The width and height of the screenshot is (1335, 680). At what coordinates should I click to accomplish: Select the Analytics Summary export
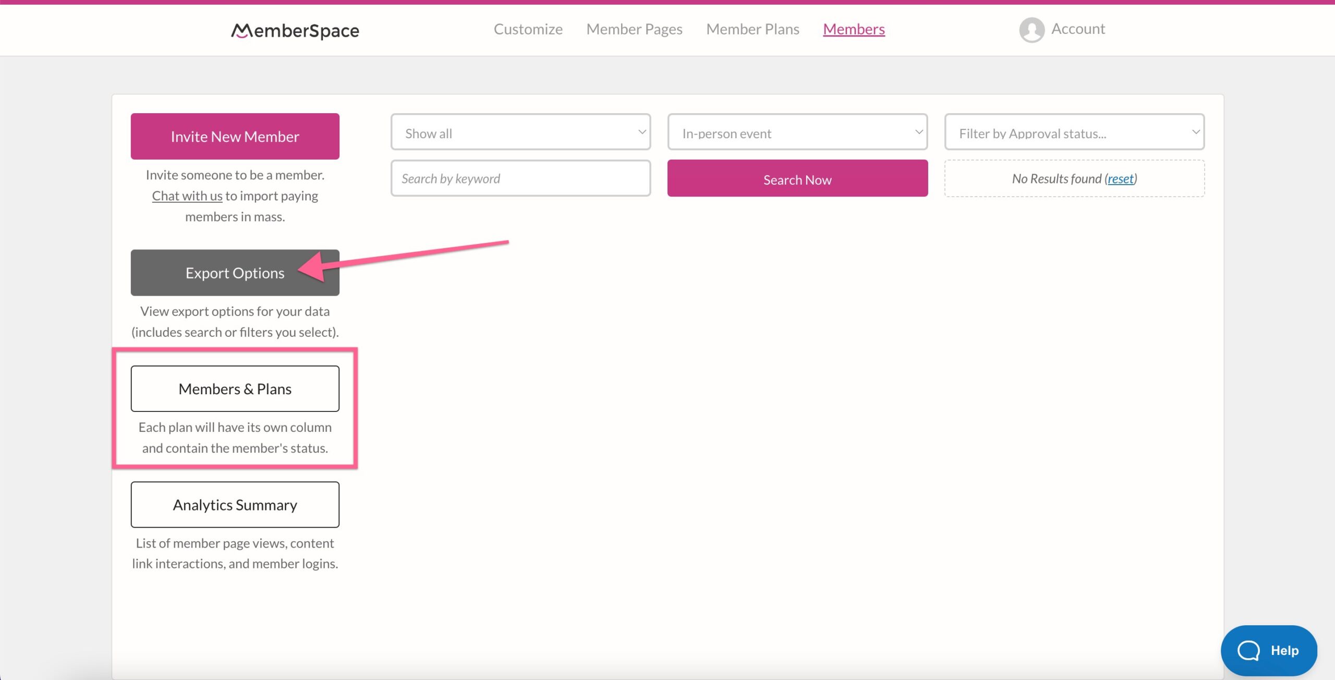tap(235, 504)
